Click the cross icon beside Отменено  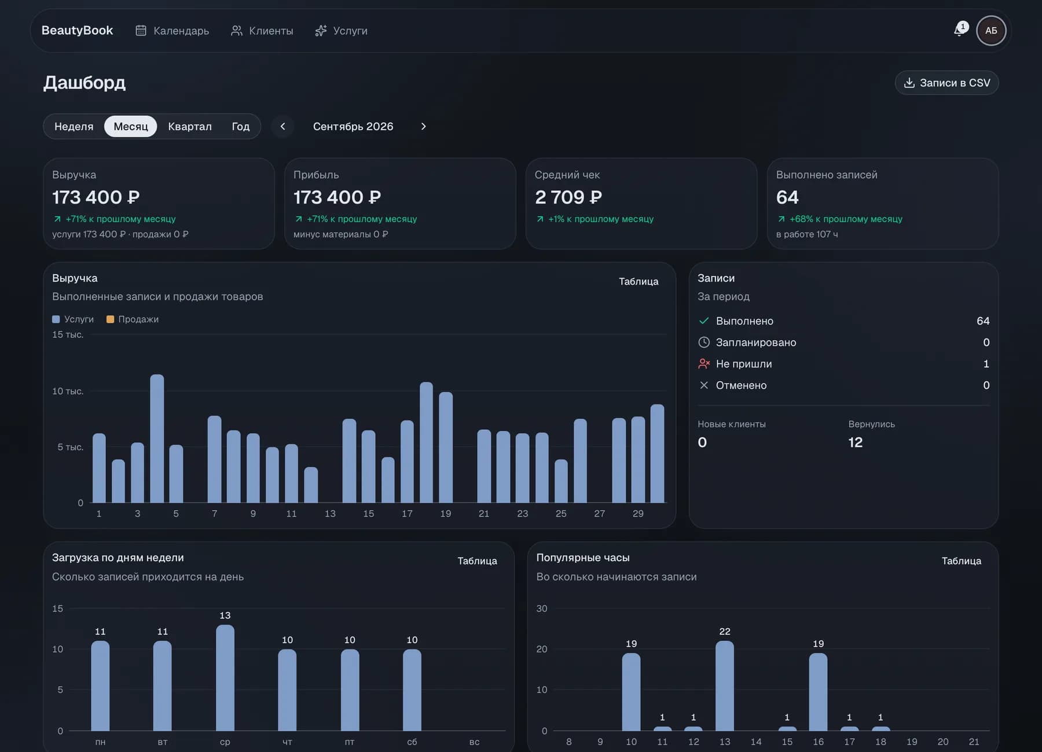(704, 385)
